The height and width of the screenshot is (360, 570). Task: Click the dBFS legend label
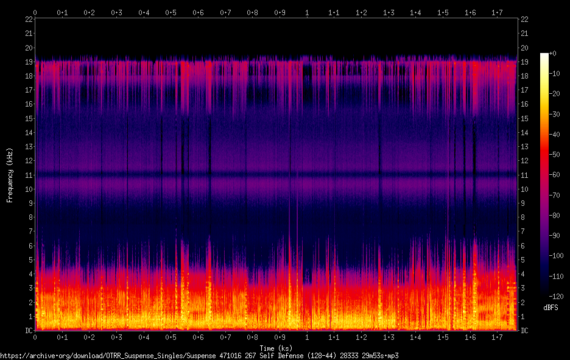(551, 308)
